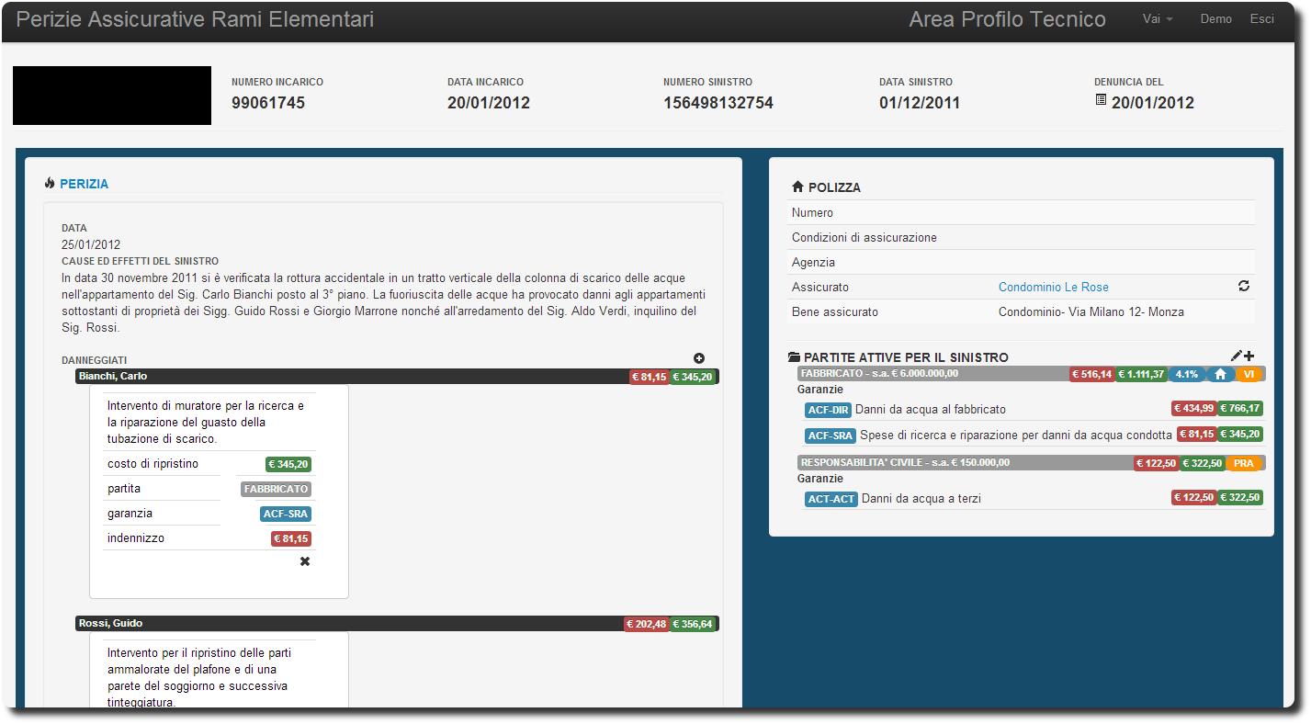Click the 4.1% blue badge on Fabbricato
Image resolution: width=1311 pixels, height=724 pixels.
coord(1186,375)
